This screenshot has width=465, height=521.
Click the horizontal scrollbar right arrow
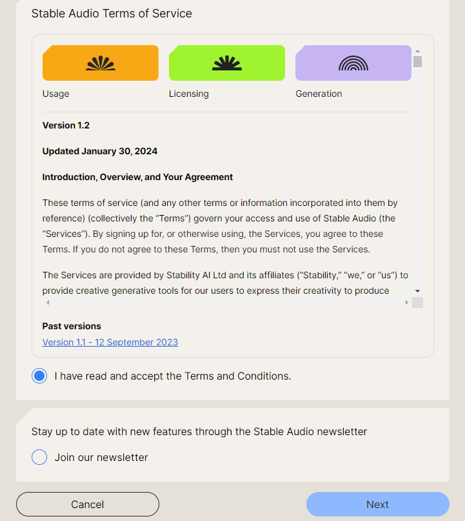[406, 302]
